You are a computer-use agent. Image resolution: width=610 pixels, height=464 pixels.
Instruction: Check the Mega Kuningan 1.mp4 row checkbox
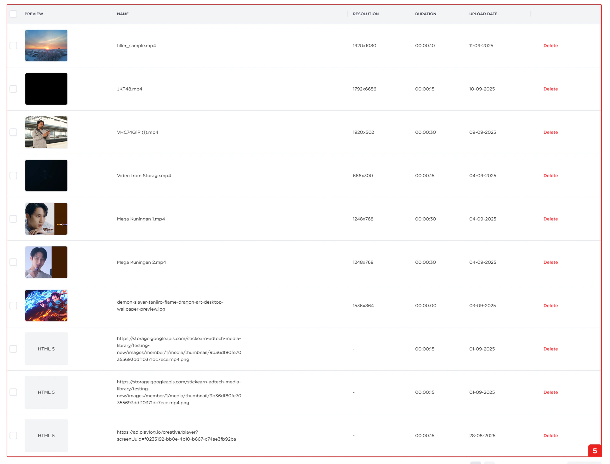pyautogui.click(x=13, y=219)
